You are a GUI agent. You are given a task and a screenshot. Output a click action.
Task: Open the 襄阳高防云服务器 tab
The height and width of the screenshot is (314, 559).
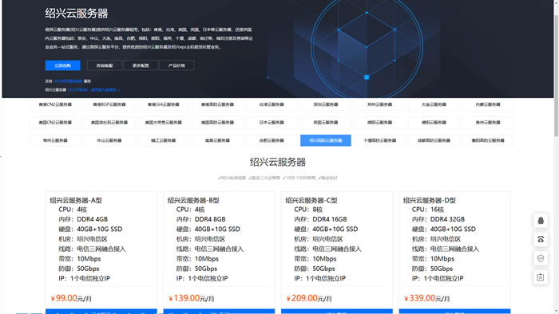pos(488,140)
